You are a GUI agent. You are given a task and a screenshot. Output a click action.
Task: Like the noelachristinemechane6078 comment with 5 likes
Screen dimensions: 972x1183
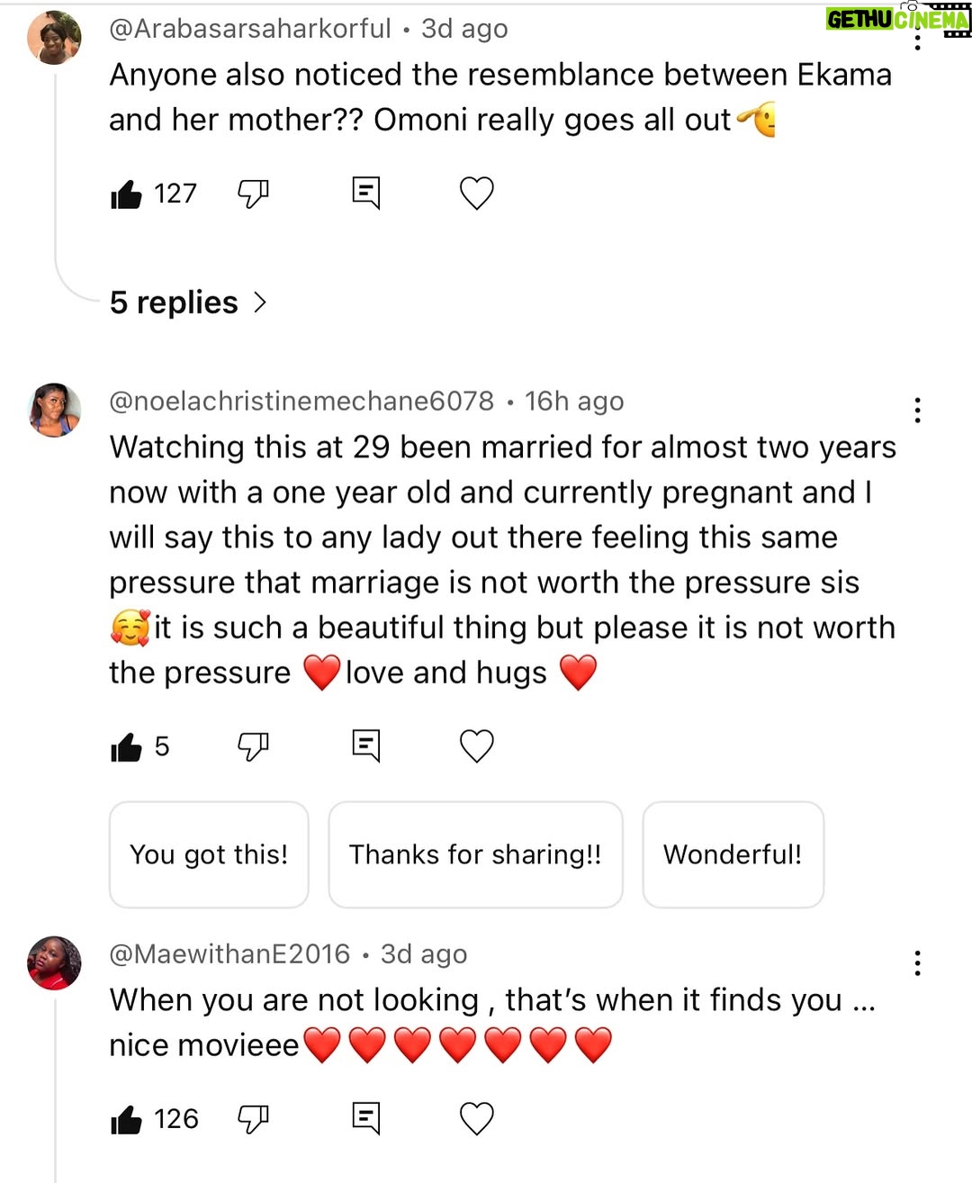(x=126, y=746)
